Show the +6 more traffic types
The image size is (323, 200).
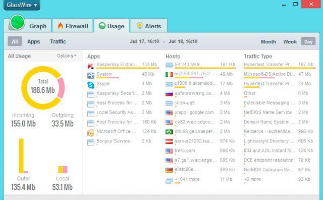[252, 179]
